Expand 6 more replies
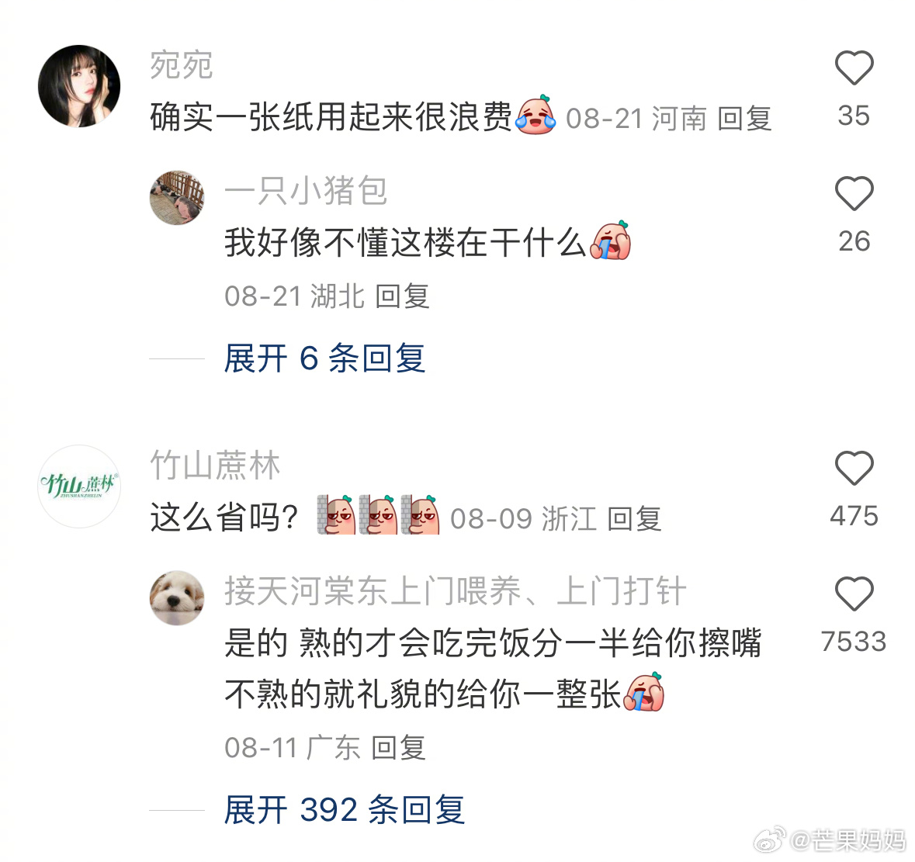915x862 pixels. pyautogui.click(x=324, y=358)
